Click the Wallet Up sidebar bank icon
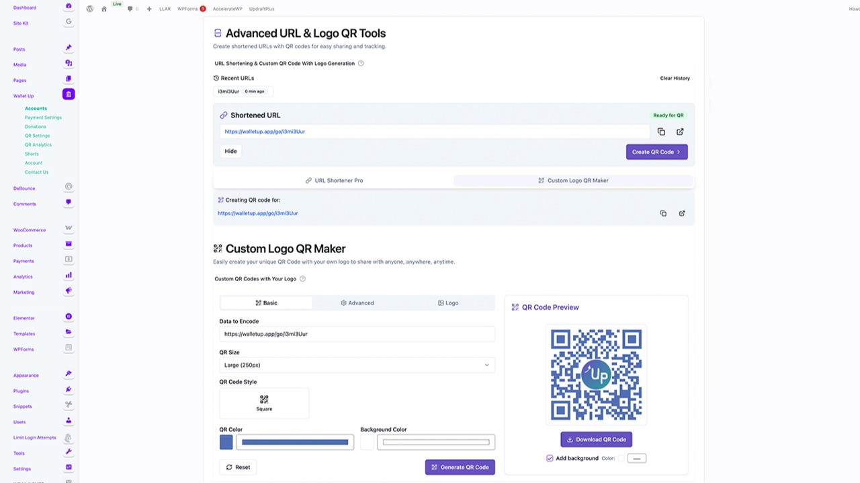 coord(69,95)
